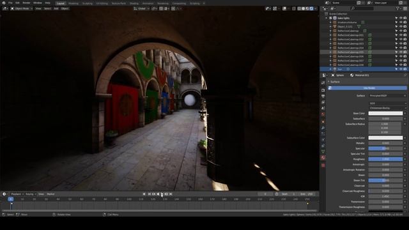Collapse the bake lights collection
The image size is (409, 230).
[x=326, y=18]
